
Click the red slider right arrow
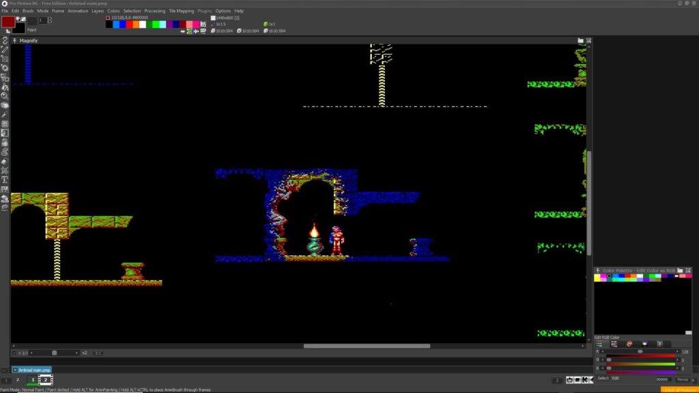(x=677, y=351)
